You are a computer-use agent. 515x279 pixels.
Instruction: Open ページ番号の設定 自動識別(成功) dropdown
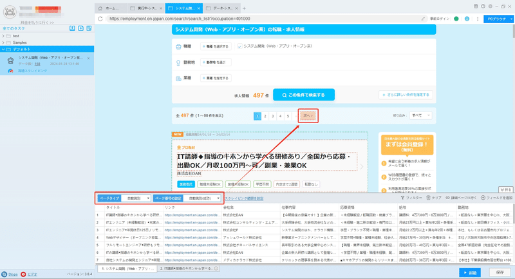pos(202,198)
